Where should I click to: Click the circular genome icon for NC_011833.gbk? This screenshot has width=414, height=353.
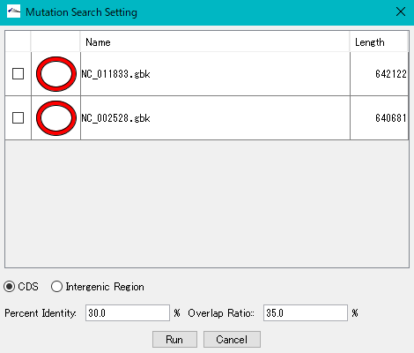[x=56, y=74]
